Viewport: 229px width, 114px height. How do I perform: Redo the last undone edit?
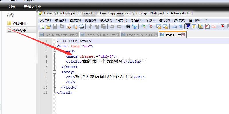point(119,26)
